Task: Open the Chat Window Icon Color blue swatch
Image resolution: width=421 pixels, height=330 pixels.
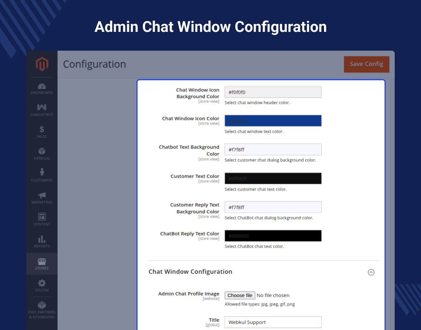Action: point(273,121)
